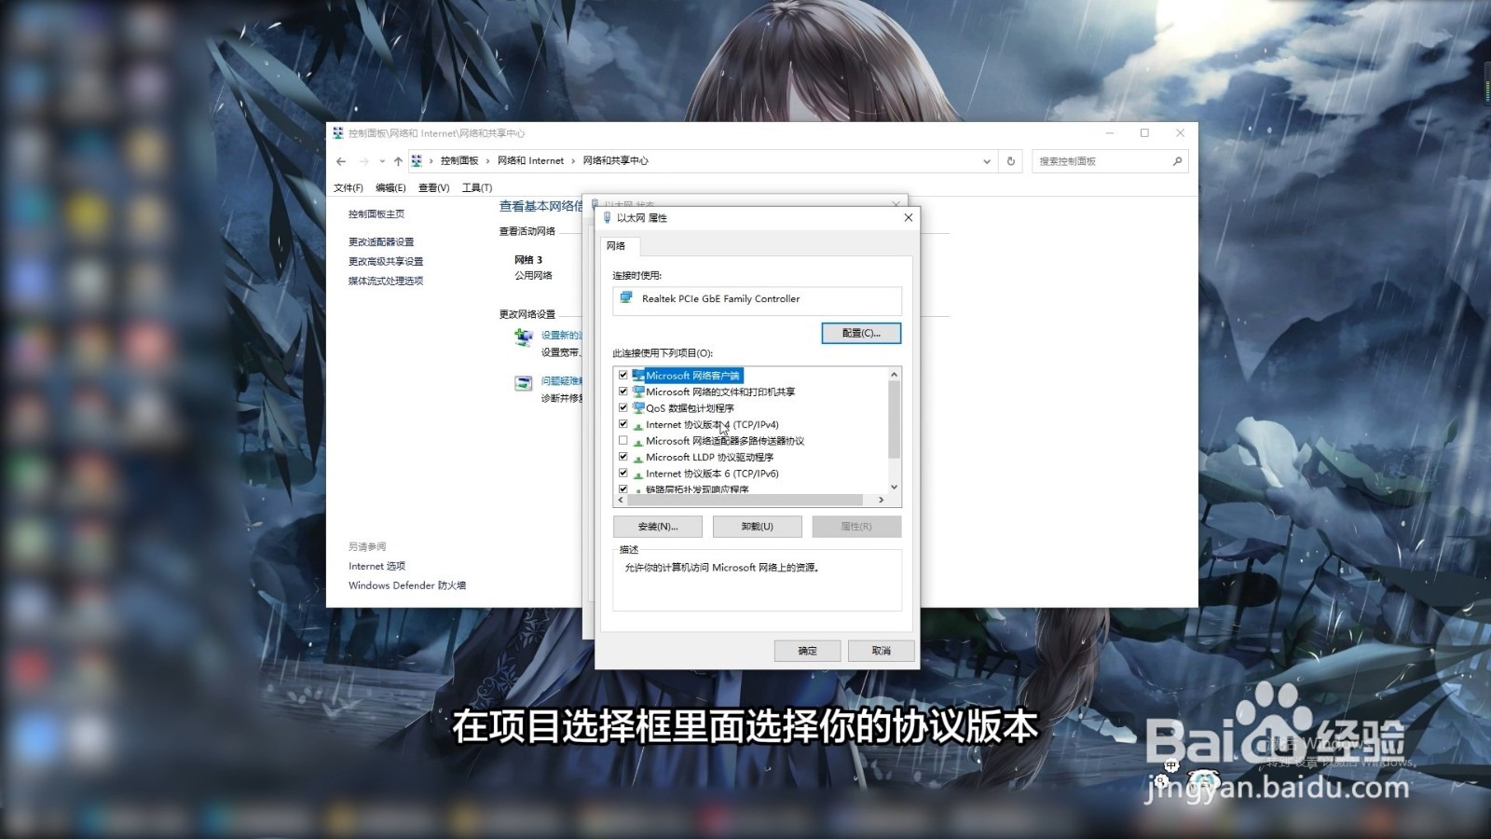This screenshot has width=1491, height=839.
Task: Click the Microsoft 网络客户端 item icon
Action: [638, 375]
